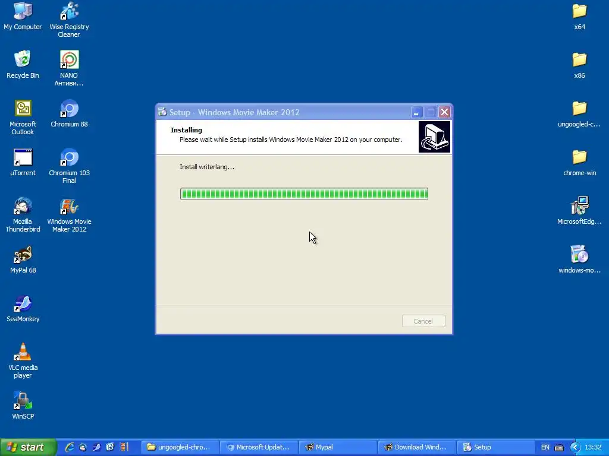Image resolution: width=609 pixels, height=456 pixels.
Task: Select the SeaMonkey desktop icon
Action: tap(23, 308)
